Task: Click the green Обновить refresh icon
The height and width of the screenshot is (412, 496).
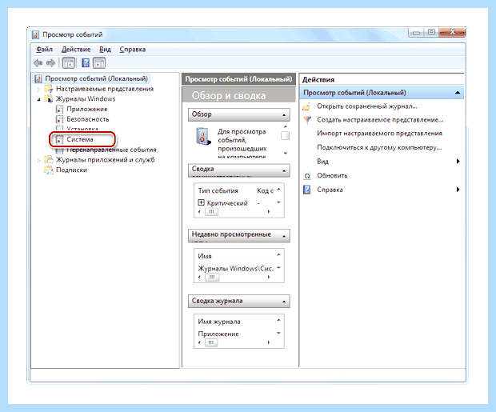Action: coord(307,176)
